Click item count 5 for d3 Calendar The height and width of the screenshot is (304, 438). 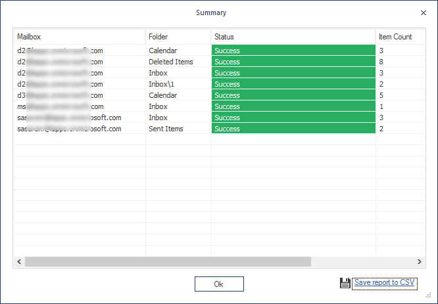pos(400,95)
